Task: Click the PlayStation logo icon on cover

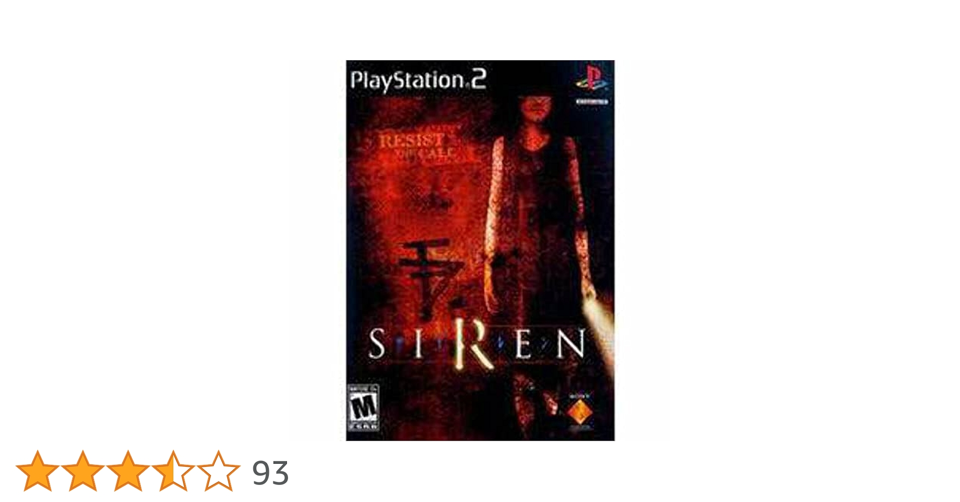Action: click(x=592, y=78)
